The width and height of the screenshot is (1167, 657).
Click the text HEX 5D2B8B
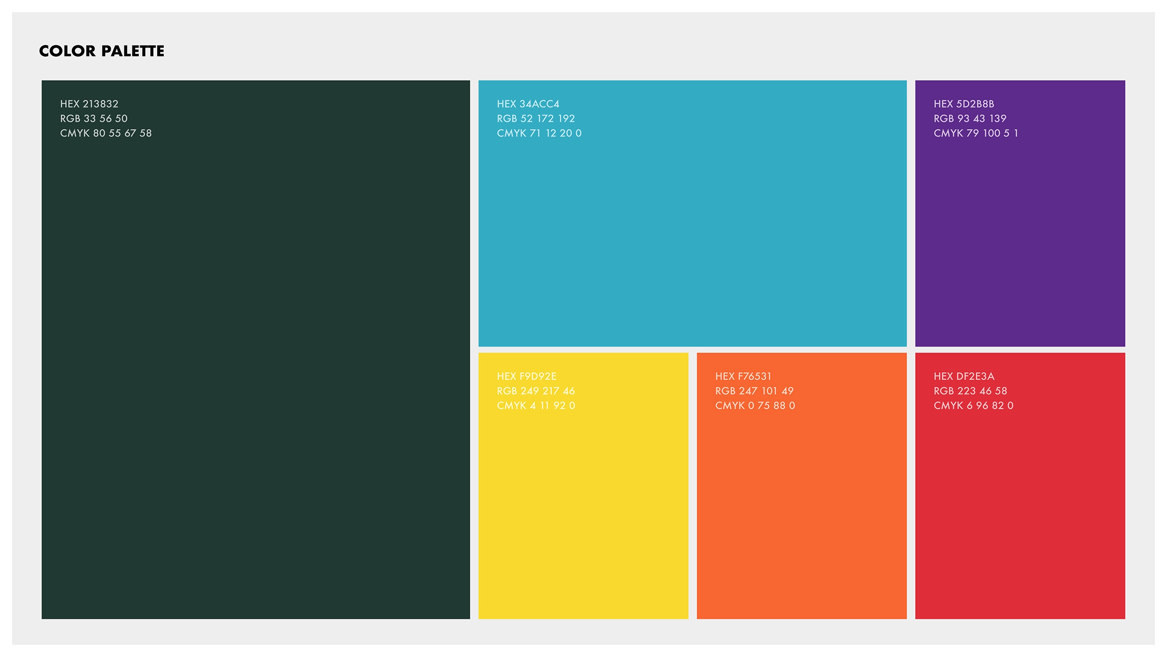pos(964,104)
